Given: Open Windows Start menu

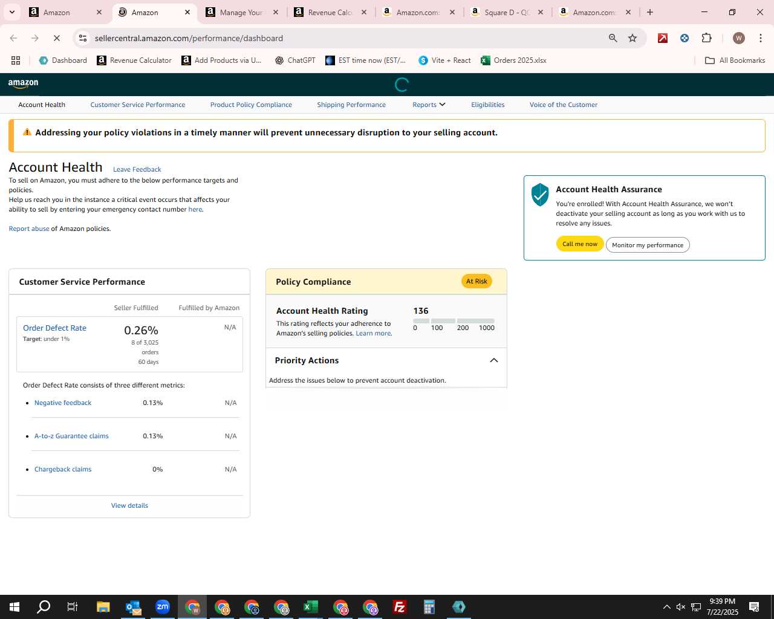Looking at the screenshot, I should click(15, 607).
